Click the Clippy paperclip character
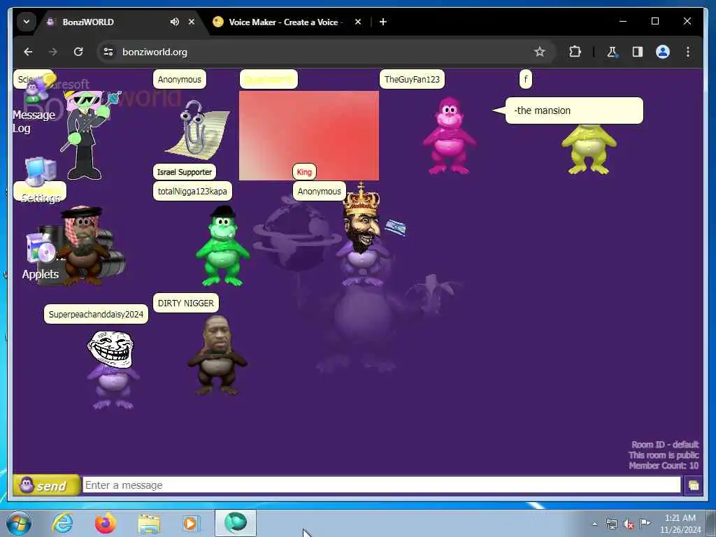 point(199,129)
